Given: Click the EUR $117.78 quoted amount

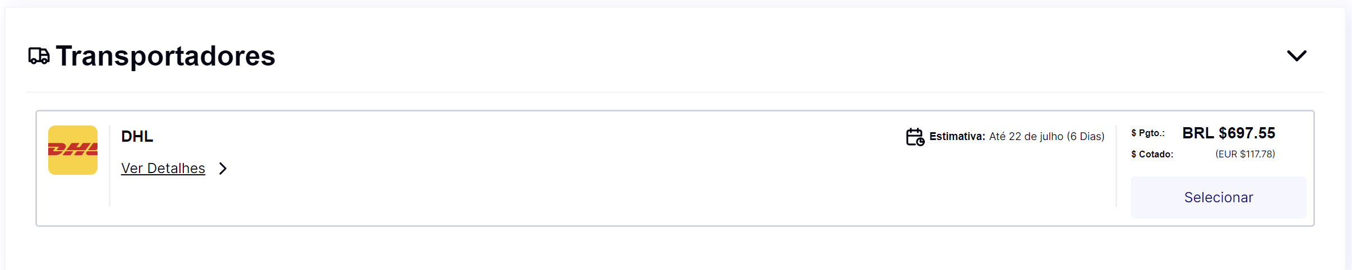Looking at the screenshot, I should click(1244, 154).
